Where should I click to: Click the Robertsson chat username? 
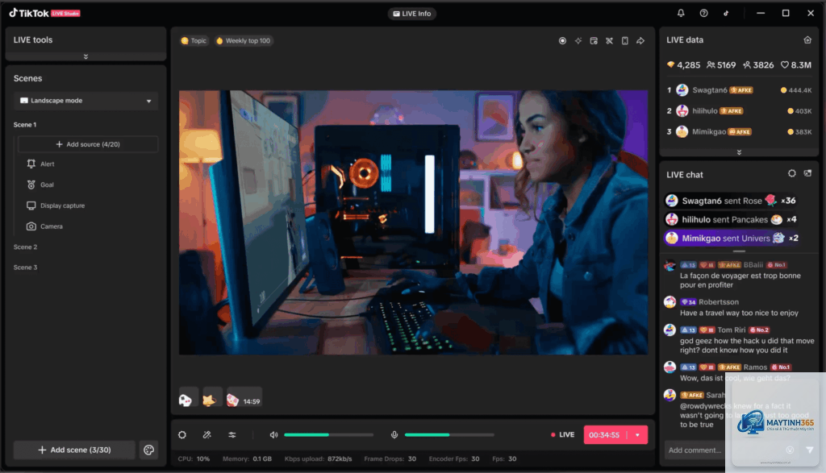[x=719, y=302]
